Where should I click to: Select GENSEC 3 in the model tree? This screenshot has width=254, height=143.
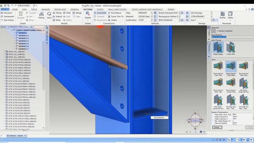coord(23,38)
